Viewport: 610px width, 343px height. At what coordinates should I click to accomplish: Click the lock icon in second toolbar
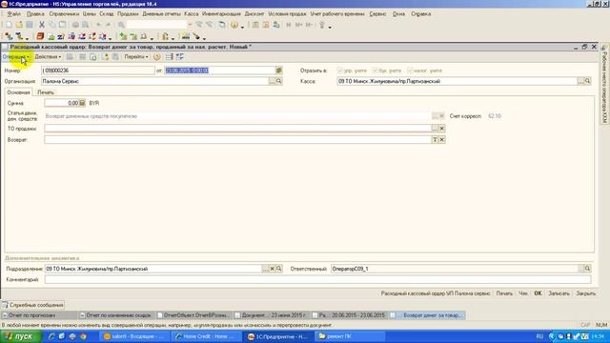165,36
